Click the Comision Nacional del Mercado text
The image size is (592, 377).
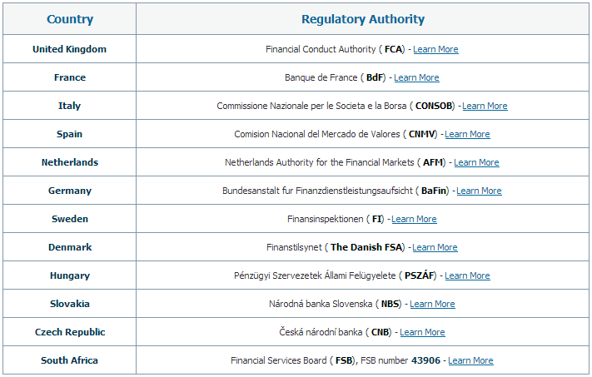(316, 134)
